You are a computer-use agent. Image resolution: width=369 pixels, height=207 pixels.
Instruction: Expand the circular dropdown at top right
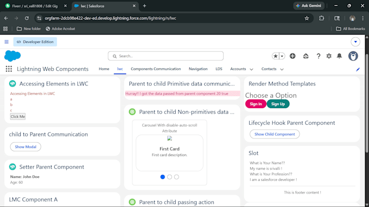point(355,42)
